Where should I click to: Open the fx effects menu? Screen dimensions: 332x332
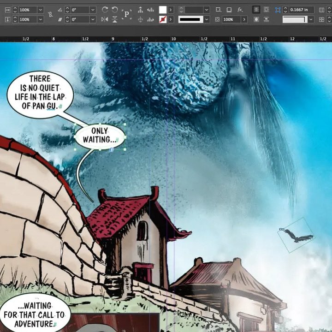(x=240, y=10)
